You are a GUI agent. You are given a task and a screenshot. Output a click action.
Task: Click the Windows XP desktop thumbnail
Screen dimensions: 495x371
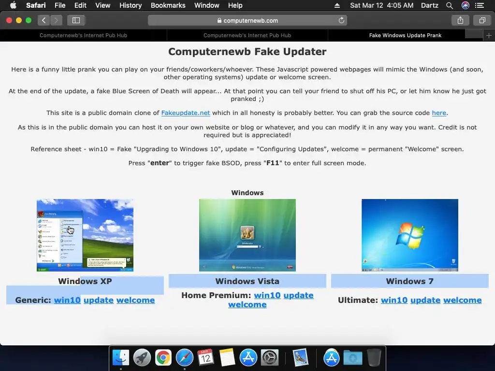85,235
